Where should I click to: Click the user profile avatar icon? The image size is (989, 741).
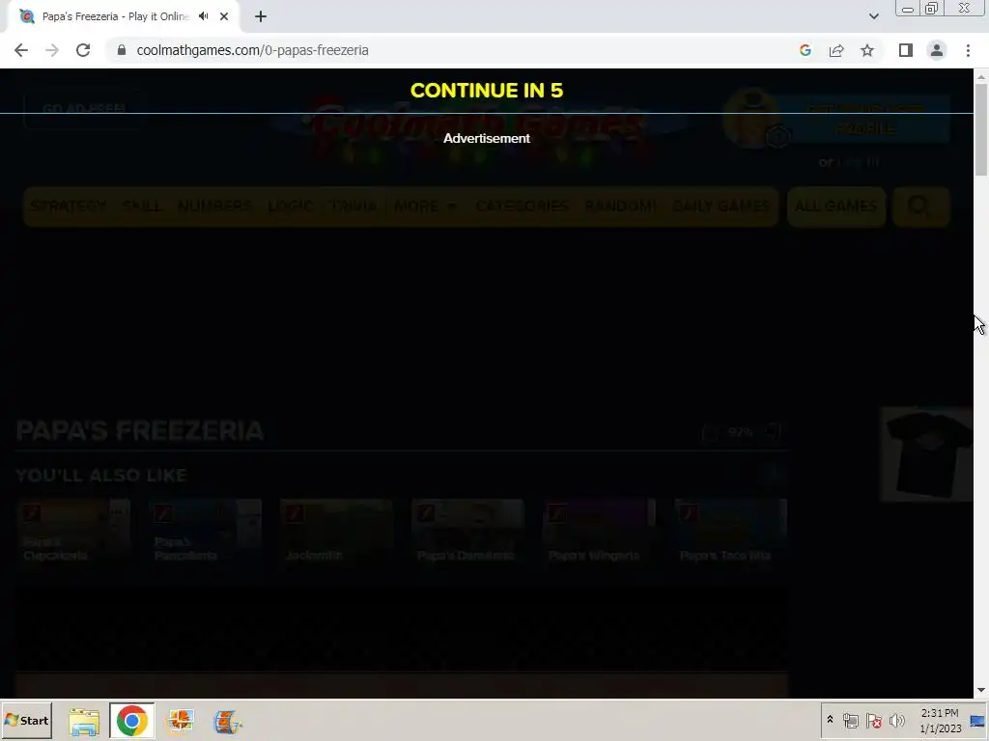[x=751, y=119]
